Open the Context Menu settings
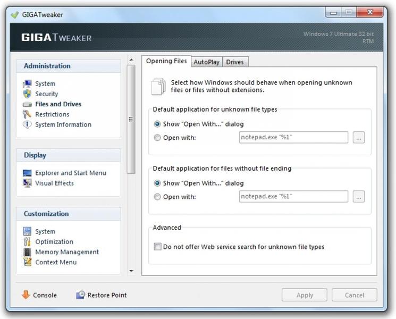396x319 pixels. point(56,262)
